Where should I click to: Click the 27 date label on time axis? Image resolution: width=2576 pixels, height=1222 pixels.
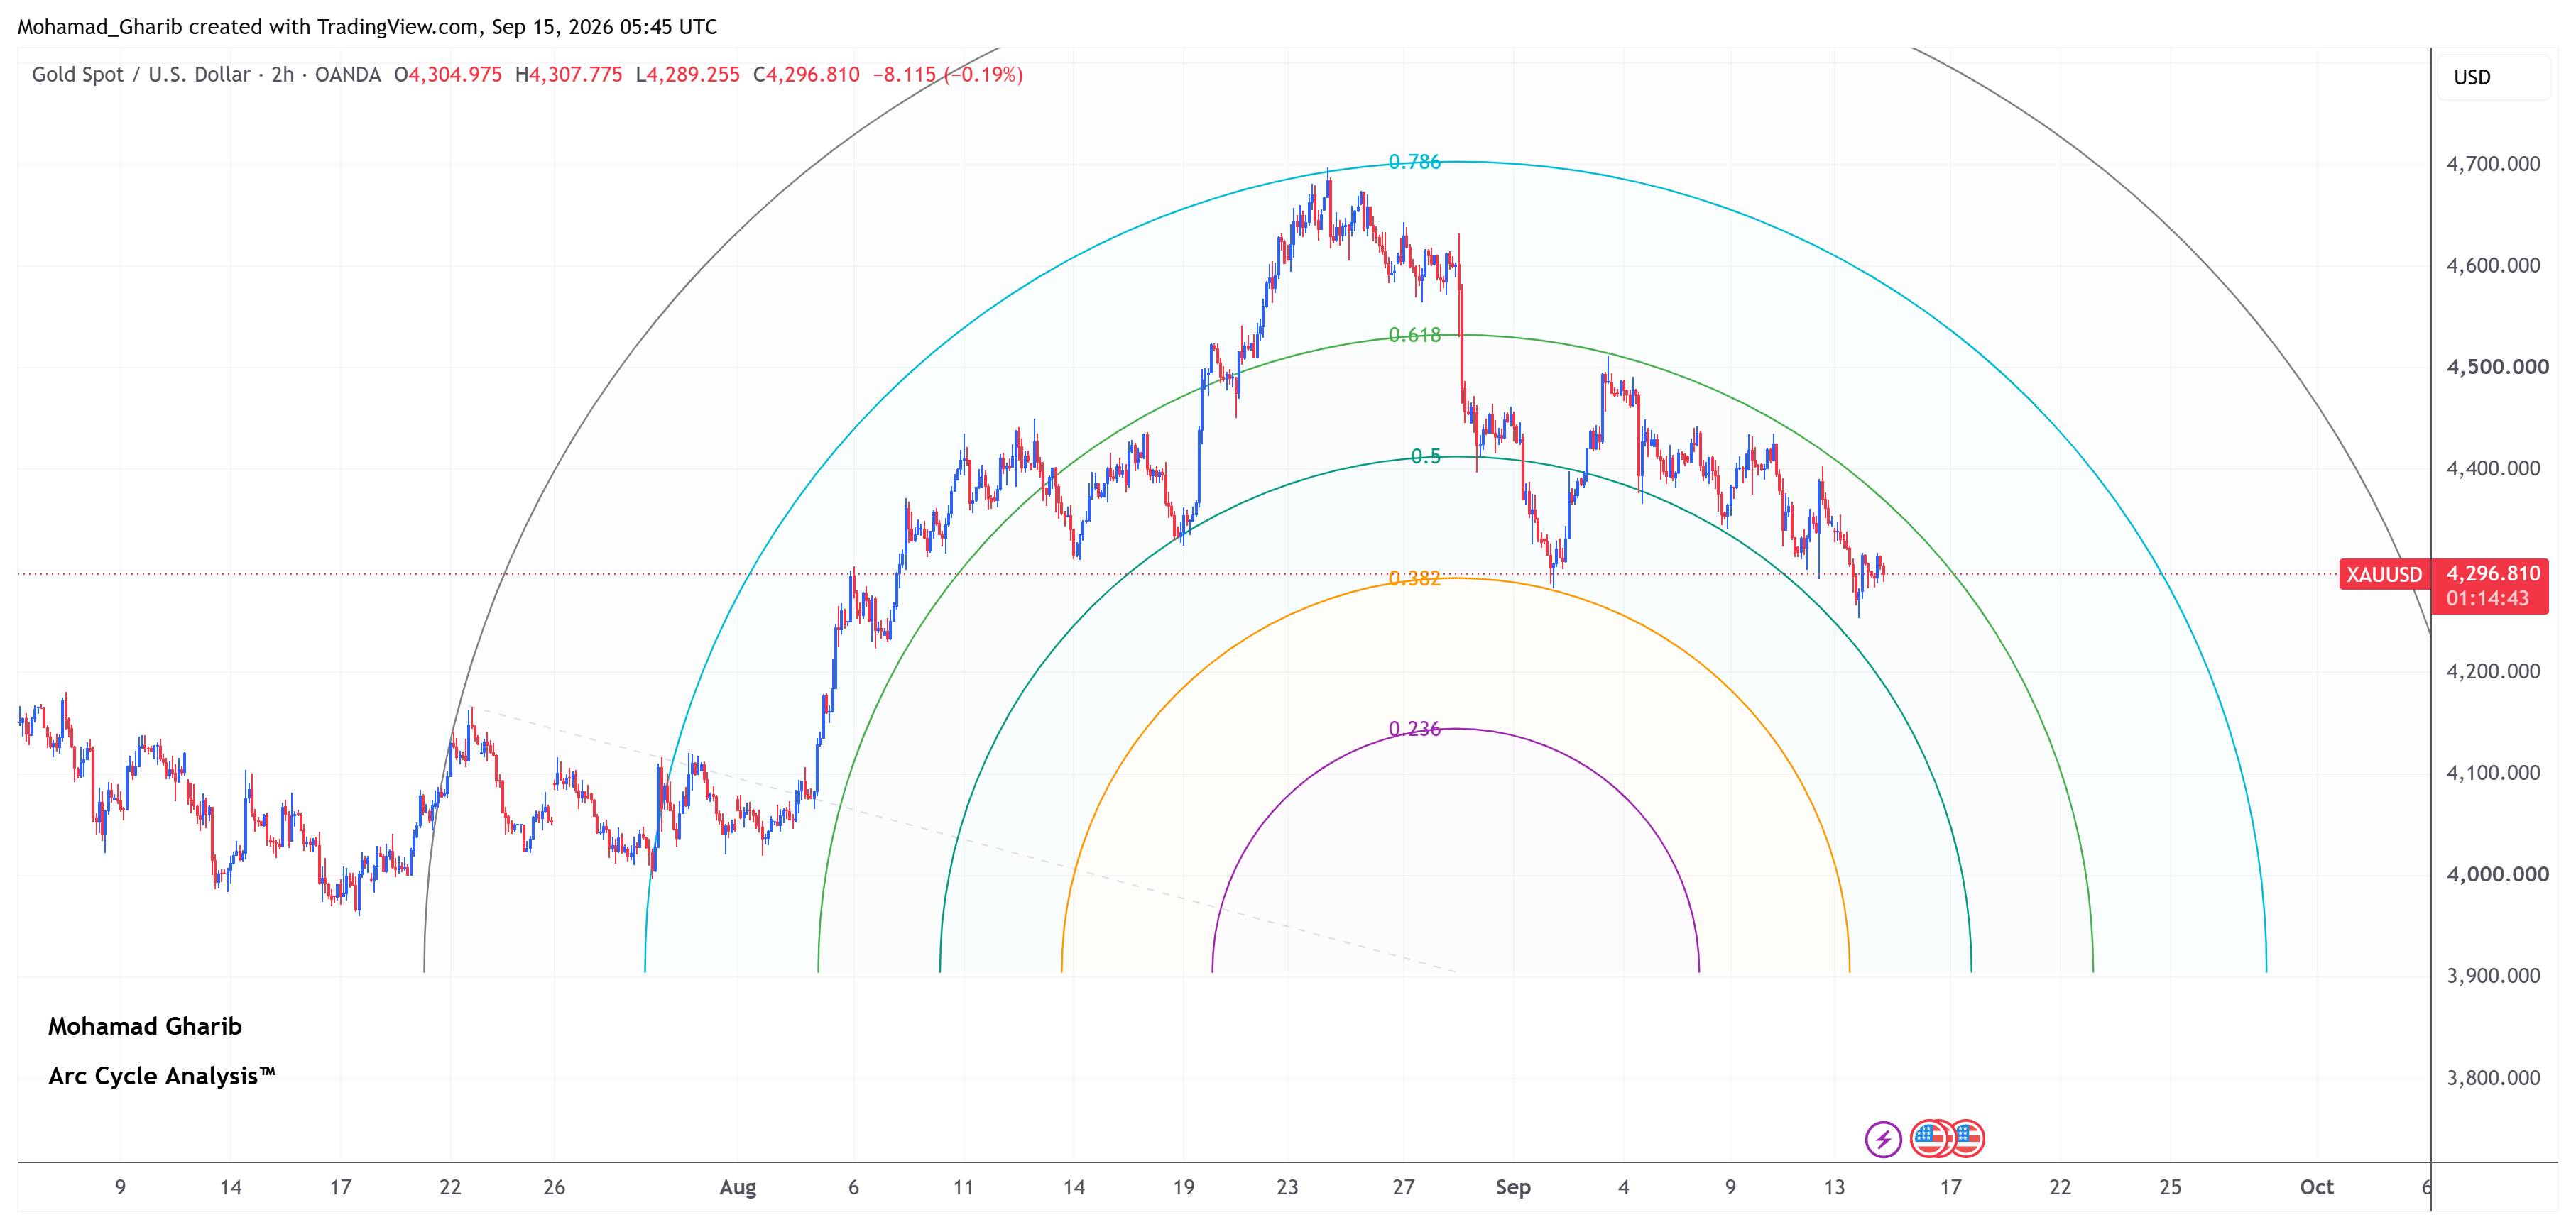(x=1404, y=1187)
